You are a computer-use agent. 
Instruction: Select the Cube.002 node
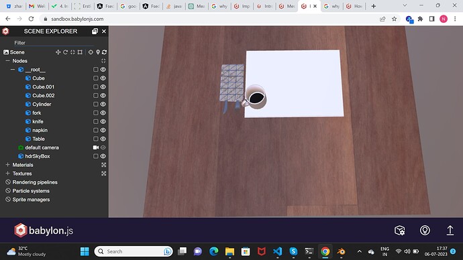click(x=44, y=96)
